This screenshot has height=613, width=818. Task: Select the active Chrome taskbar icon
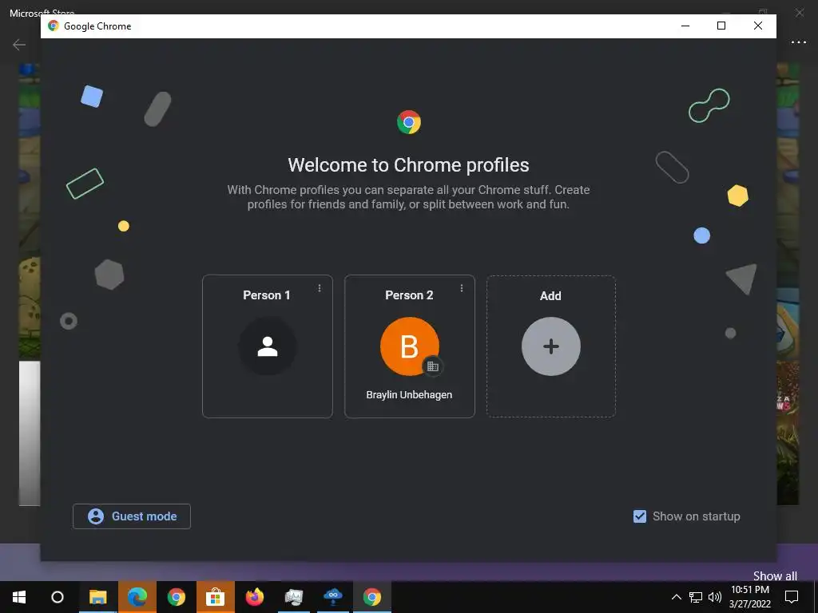point(372,597)
